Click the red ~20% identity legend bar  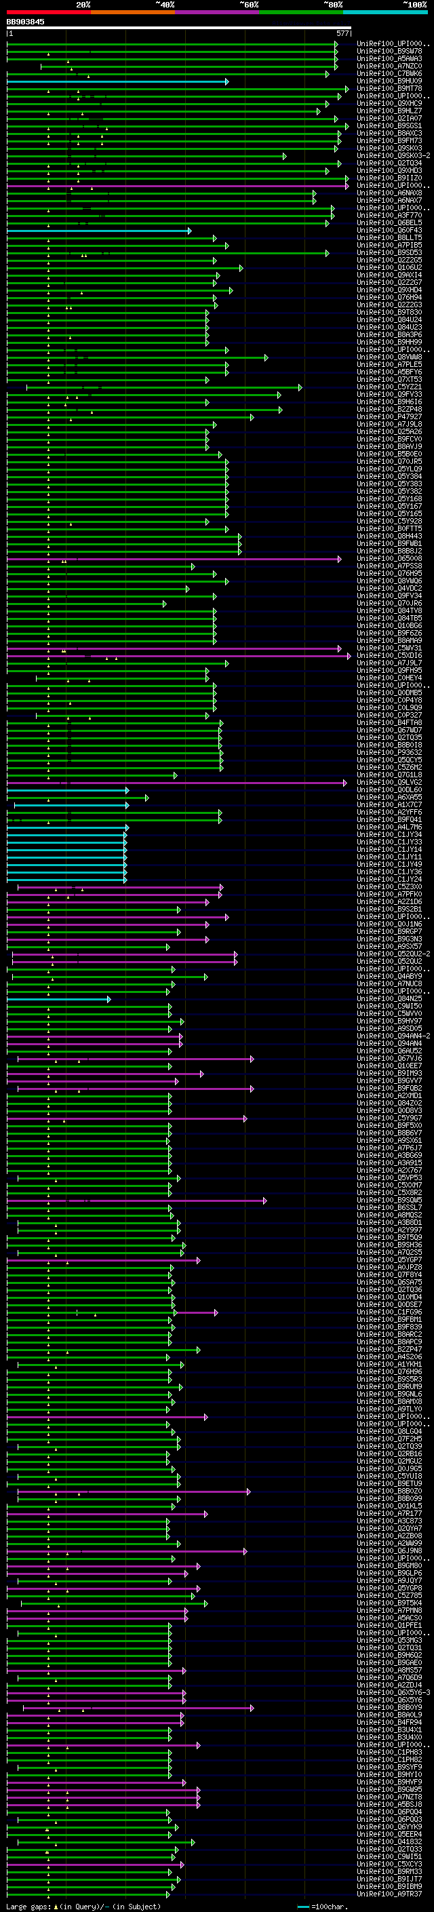tap(48, 12)
